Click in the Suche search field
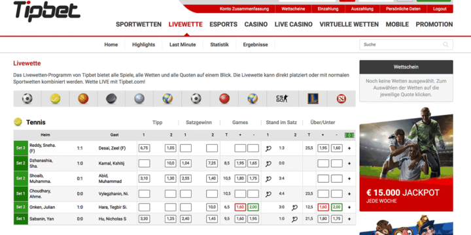The height and width of the screenshot is (235, 471). pos(406,44)
